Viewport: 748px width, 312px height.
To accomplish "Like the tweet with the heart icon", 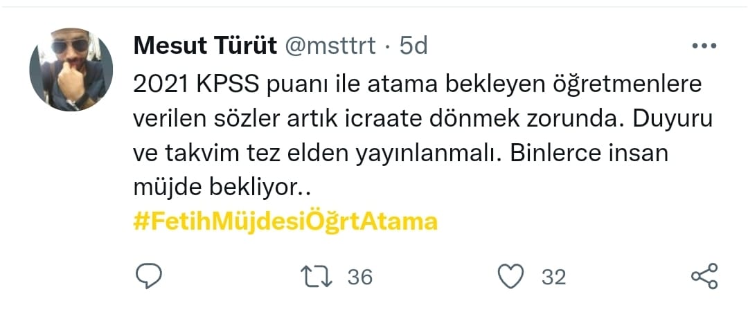I will (512, 277).
